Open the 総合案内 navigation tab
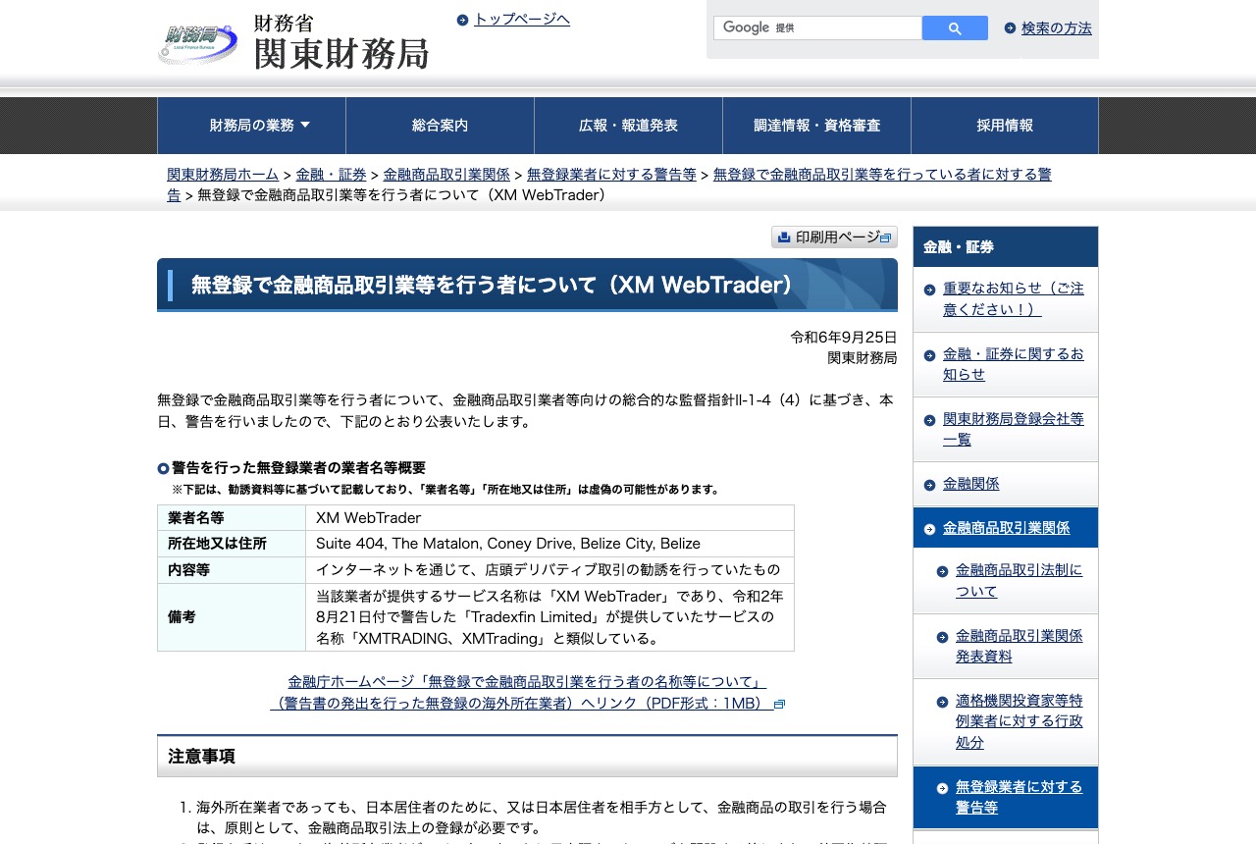Viewport: 1256px width, 844px height. point(440,126)
